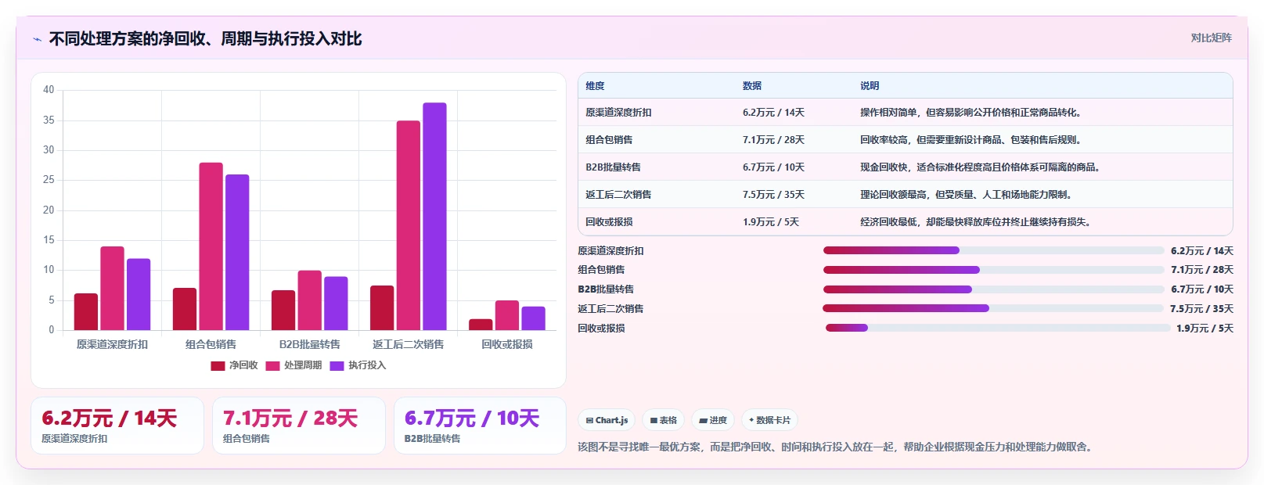This screenshot has height=485, width=1264.
Task: Click the 进度 tag
Action: pyautogui.click(x=713, y=420)
